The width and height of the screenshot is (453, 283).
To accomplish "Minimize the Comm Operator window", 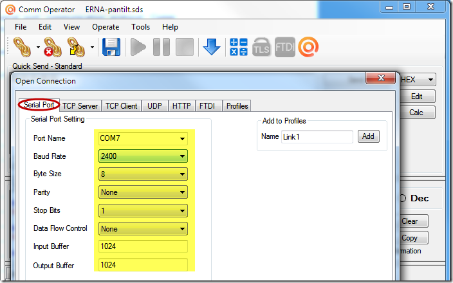I will coord(389,7).
